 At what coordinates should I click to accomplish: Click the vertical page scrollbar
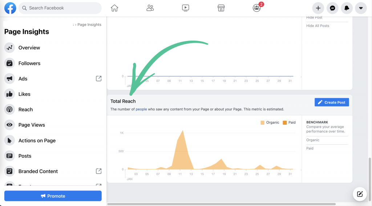(369, 179)
